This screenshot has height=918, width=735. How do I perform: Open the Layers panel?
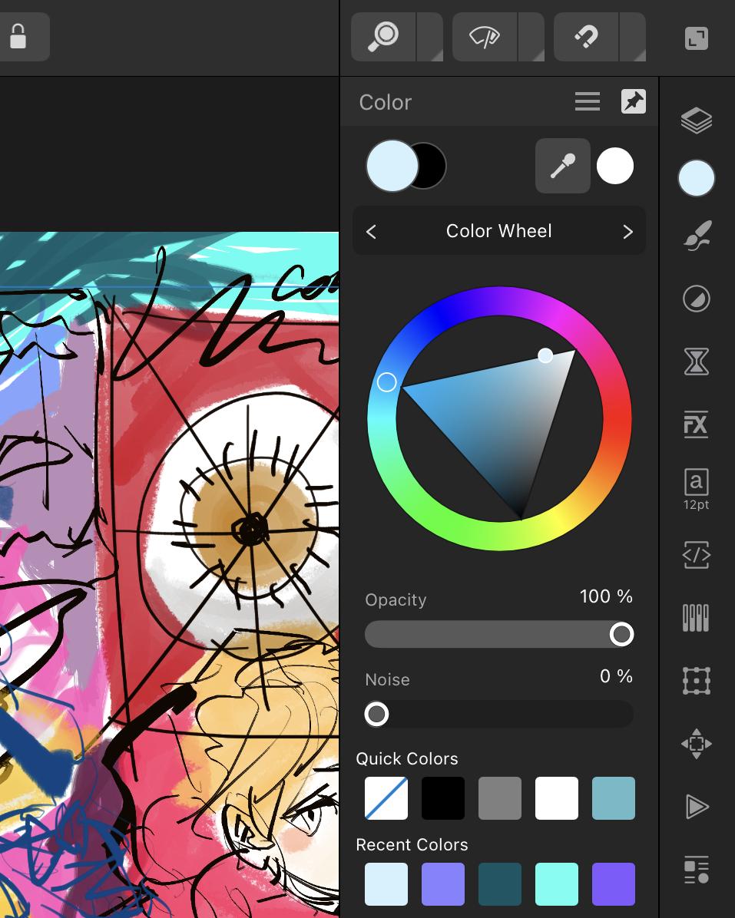click(696, 121)
